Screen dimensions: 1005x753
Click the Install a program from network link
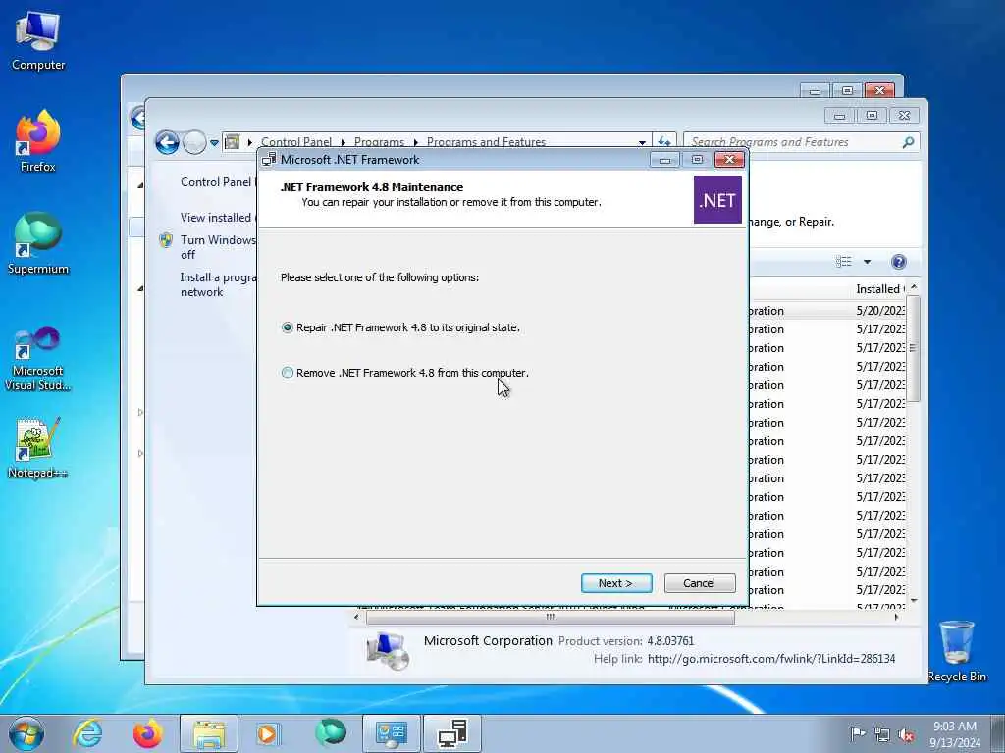(217, 284)
